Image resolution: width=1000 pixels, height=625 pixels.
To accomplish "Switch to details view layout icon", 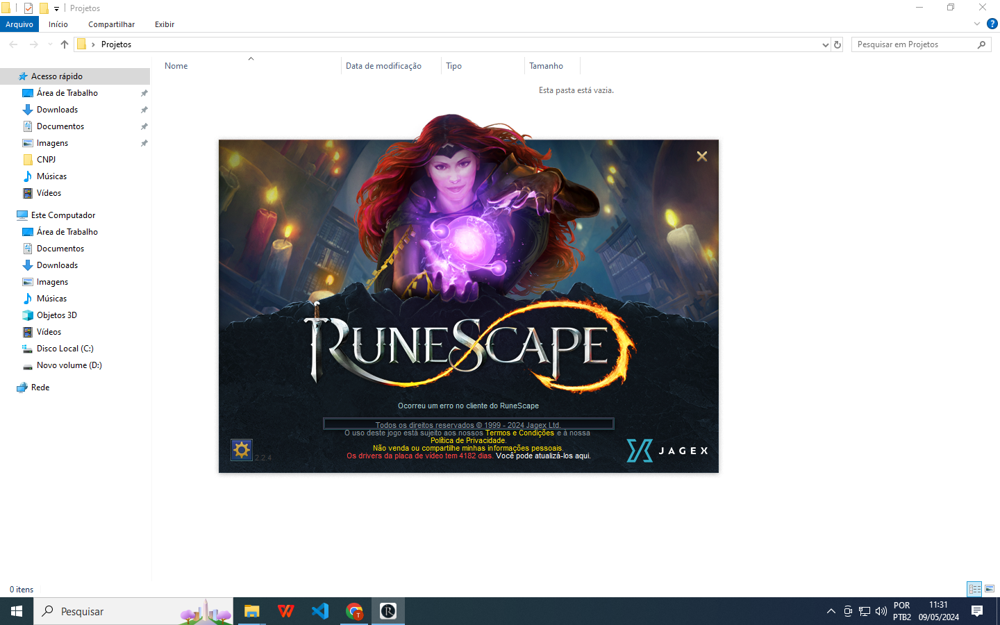I will click(974, 589).
